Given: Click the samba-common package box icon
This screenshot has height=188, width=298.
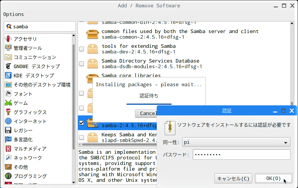Looking at the screenshot, I should click(92, 34).
